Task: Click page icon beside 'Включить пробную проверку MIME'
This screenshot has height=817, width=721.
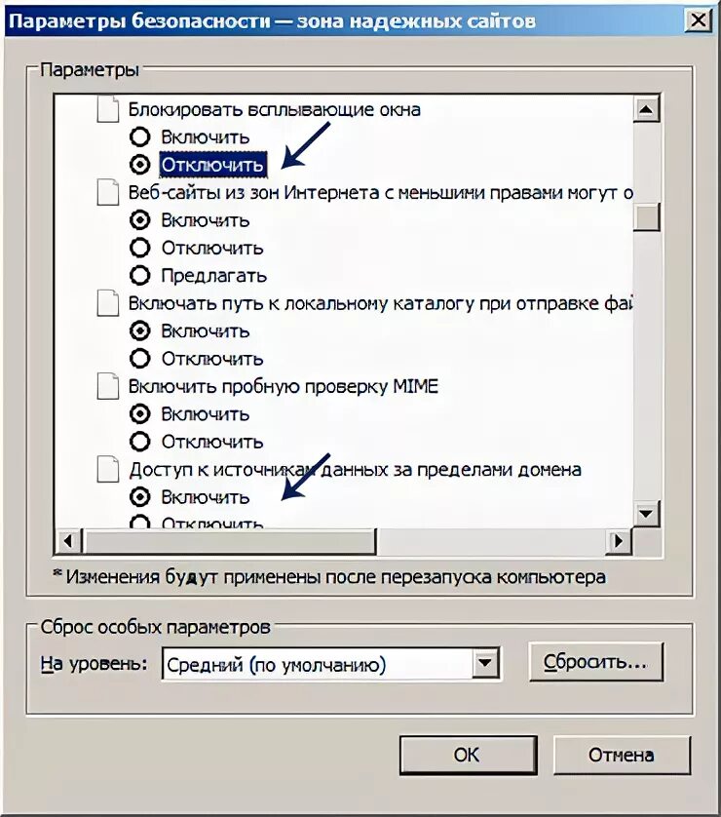Action: click(110, 386)
